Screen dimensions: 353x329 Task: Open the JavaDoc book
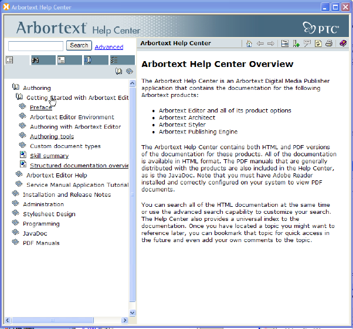[x=35, y=233]
